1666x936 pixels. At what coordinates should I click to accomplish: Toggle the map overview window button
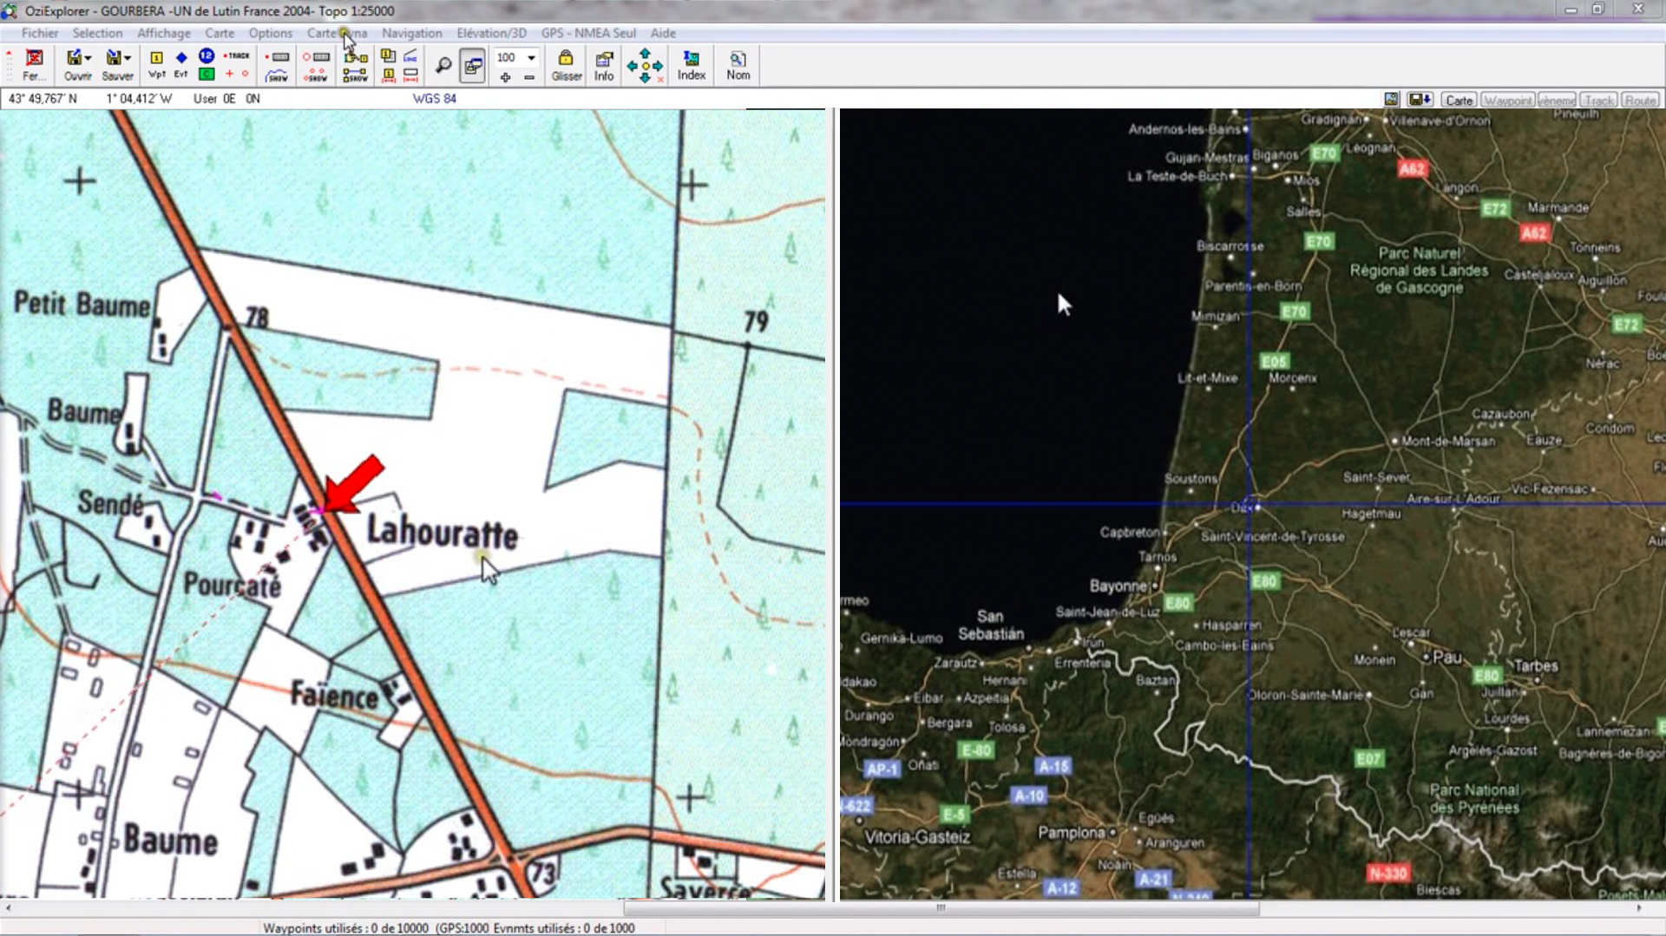point(473,66)
